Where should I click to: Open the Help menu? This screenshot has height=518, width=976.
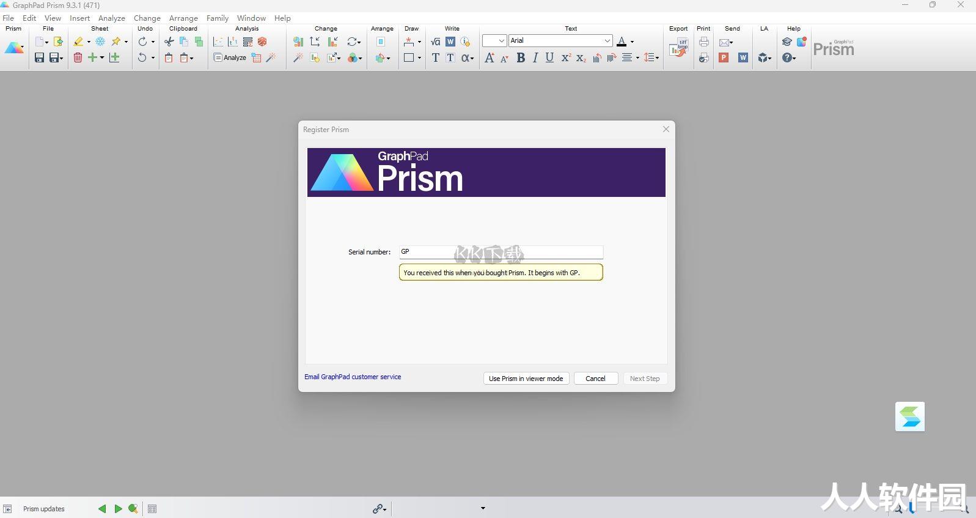282,18
